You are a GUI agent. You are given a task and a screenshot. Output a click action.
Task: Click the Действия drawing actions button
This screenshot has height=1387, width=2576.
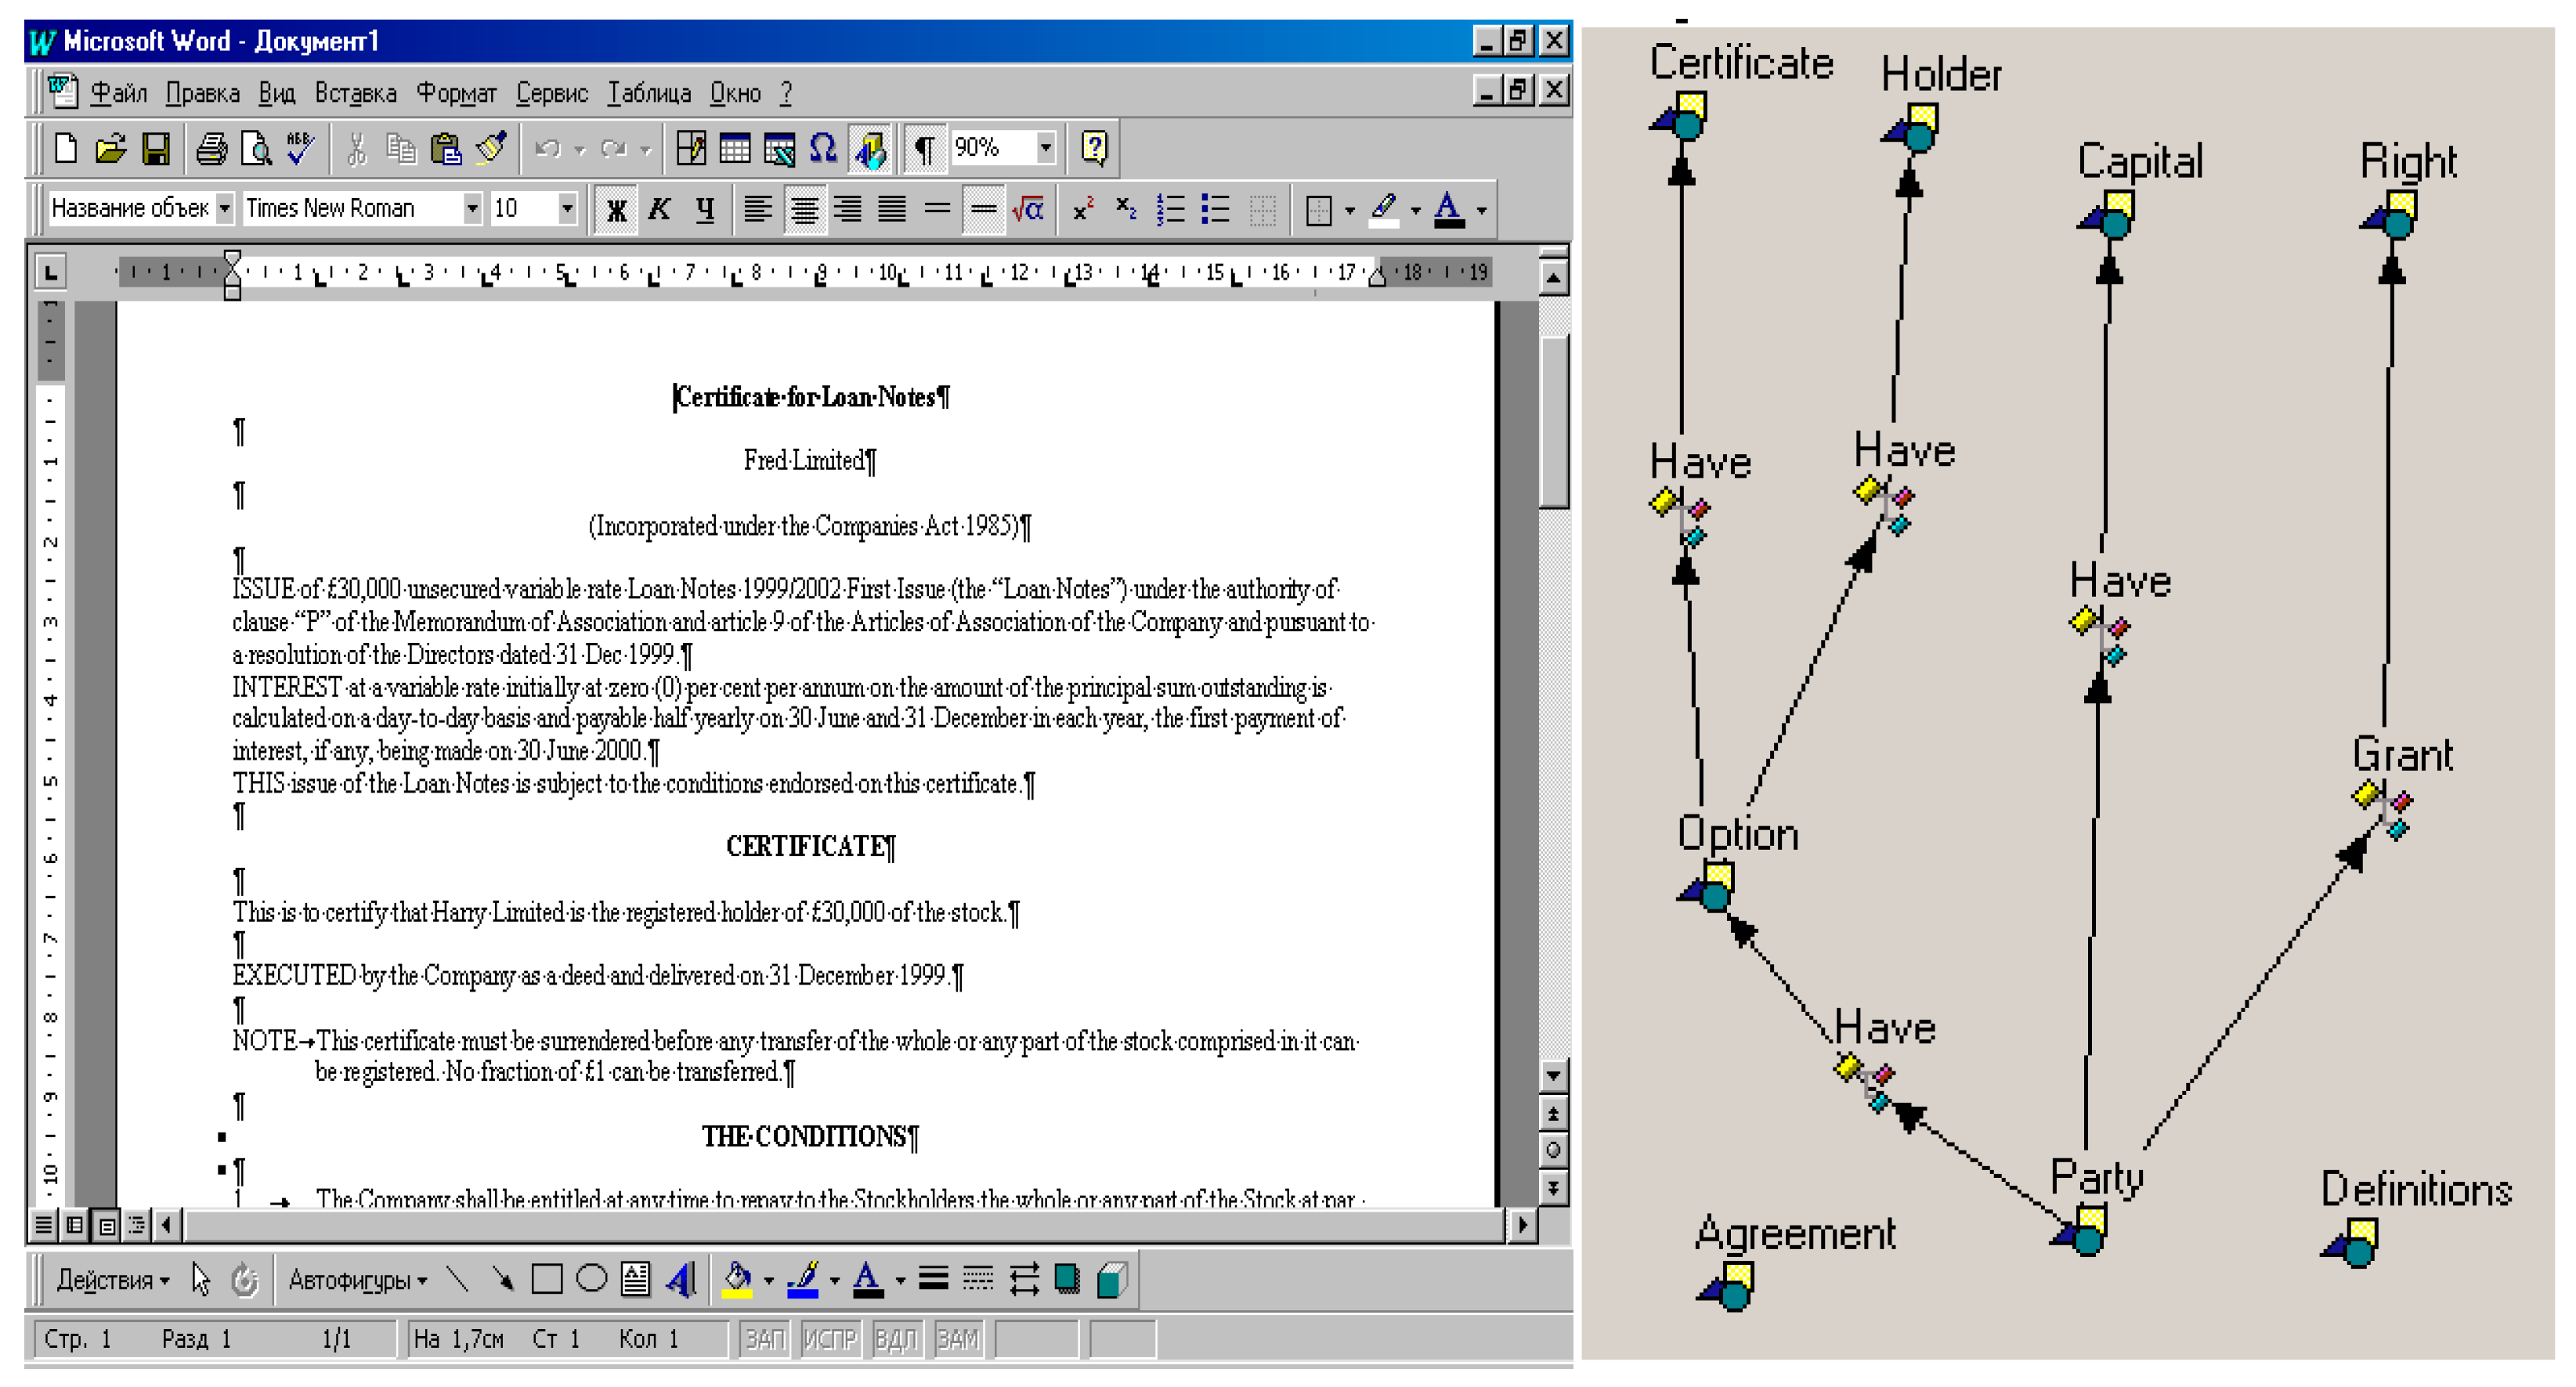pos(111,1280)
